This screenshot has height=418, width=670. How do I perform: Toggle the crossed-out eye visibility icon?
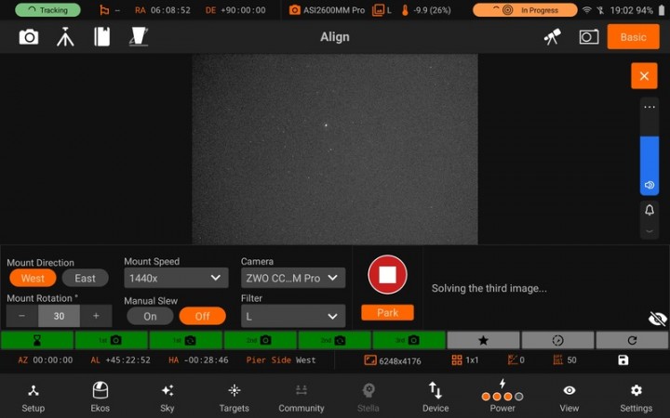click(x=657, y=319)
